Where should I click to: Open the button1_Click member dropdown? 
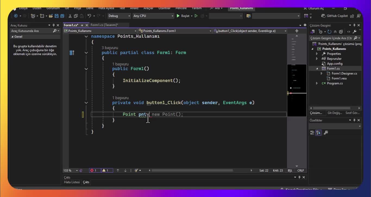pyautogui.click(x=250, y=31)
